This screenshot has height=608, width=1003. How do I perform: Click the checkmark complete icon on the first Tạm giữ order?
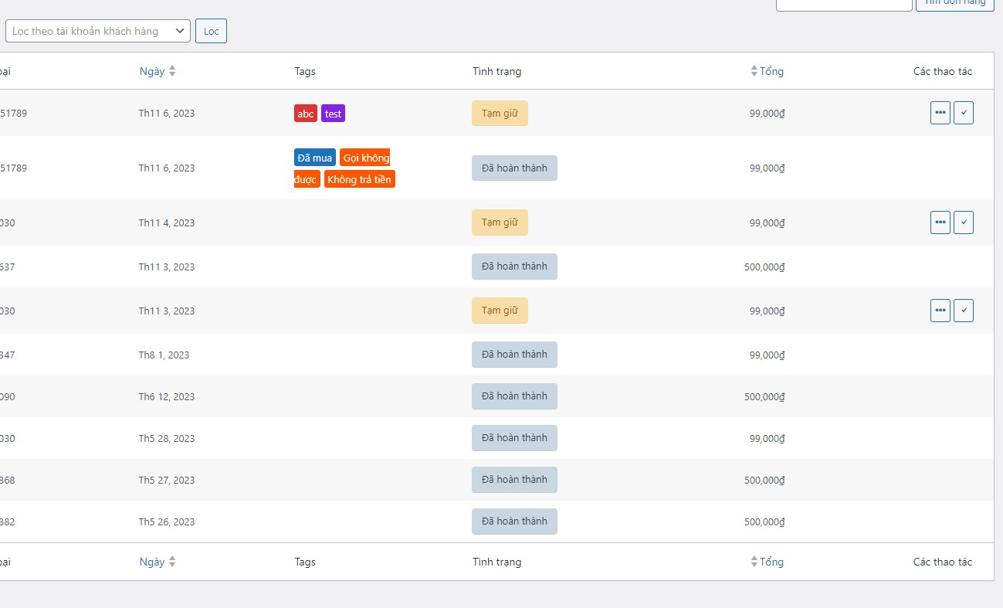964,113
